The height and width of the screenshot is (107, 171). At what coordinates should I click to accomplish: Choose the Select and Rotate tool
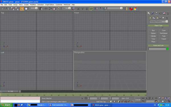tap(50, 9)
